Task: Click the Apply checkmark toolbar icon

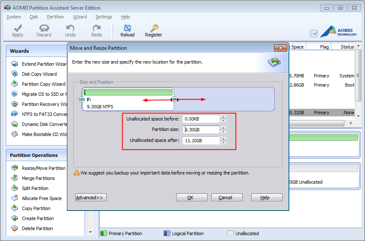Action: [18, 28]
